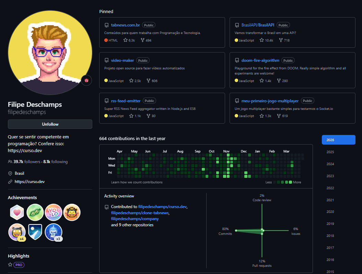Click the link icon next to curso.dev
362x274 pixels.
[x=10, y=182]
